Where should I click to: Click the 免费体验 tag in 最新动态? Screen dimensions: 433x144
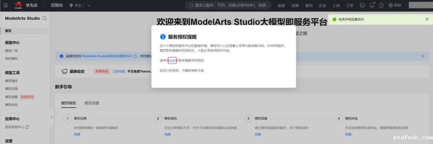coord(102,71)
